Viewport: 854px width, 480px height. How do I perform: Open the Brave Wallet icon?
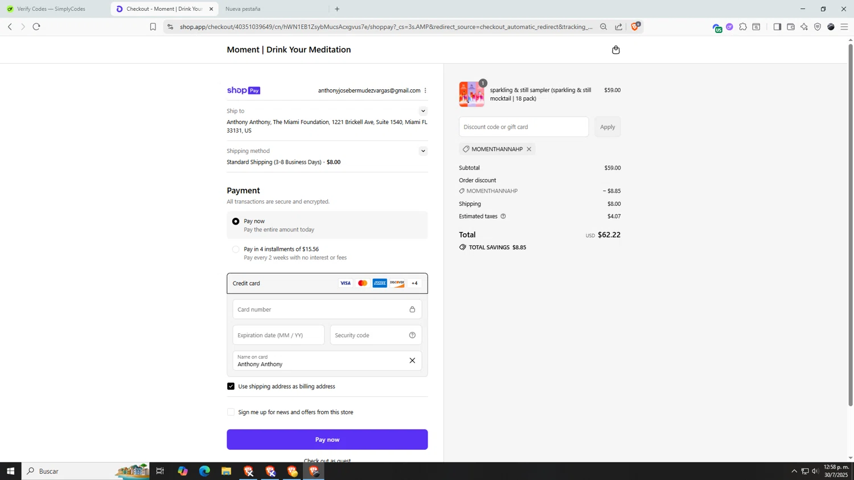791,27
